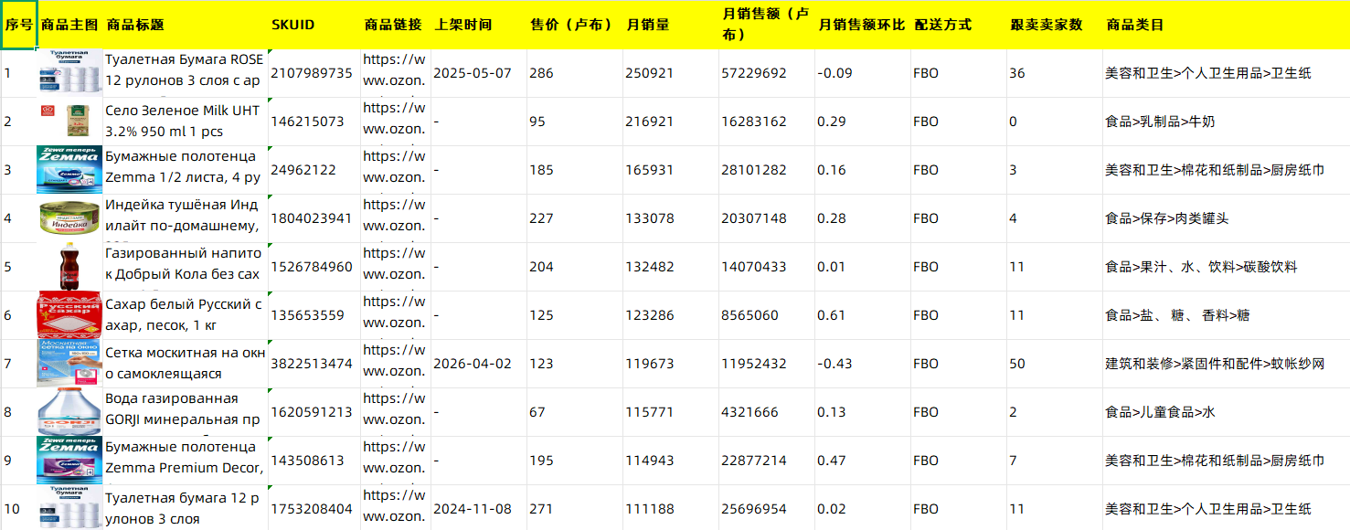Click the Индейка тушёная can thumbnail

pos(69,218)
